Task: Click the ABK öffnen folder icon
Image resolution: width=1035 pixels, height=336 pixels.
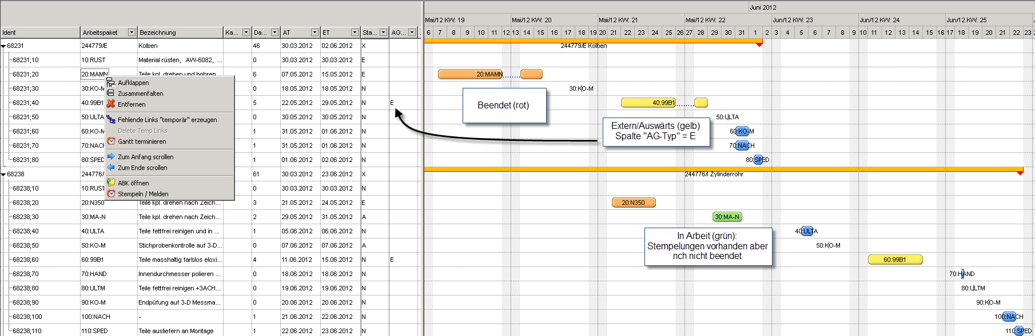Action: click(111, 183)
